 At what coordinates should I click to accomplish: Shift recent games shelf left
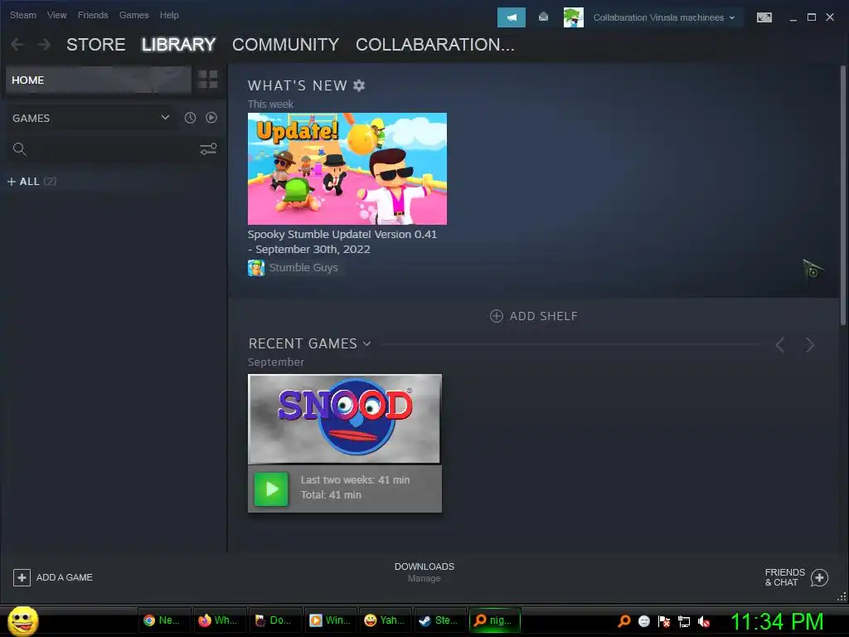(x=780, y=345)
